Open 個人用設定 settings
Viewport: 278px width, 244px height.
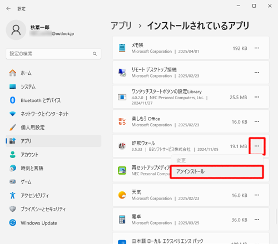(53, 128)
